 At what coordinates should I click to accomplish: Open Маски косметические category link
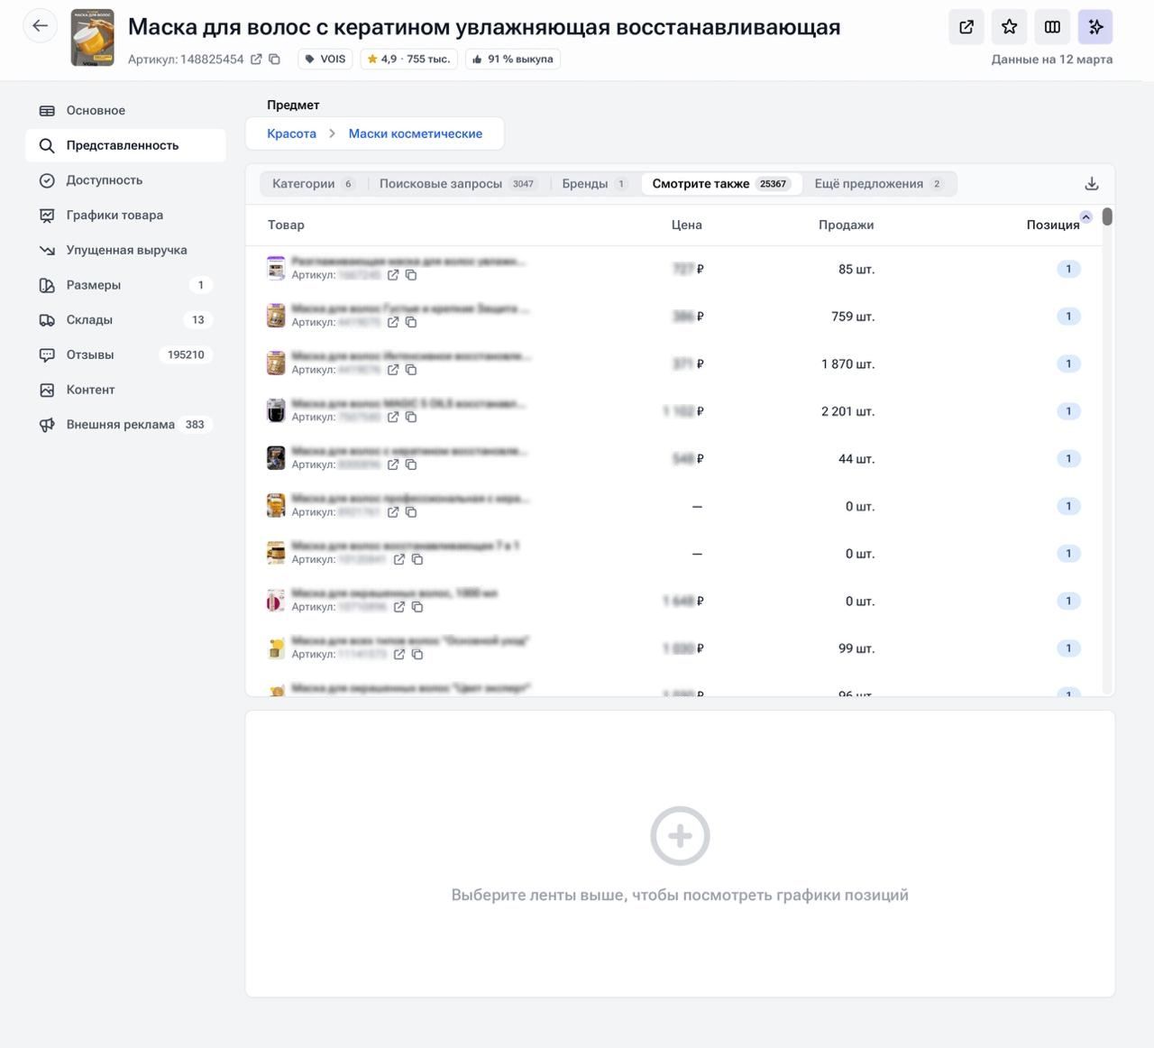415,133
